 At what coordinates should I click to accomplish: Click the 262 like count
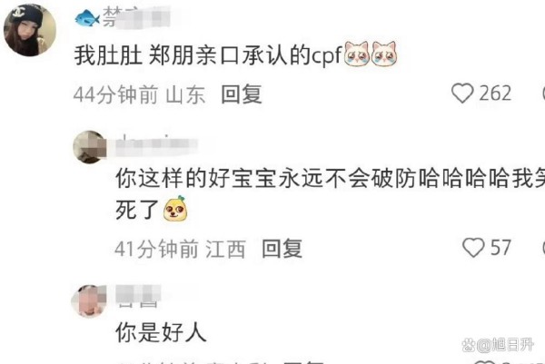click(x=495, y=93)
